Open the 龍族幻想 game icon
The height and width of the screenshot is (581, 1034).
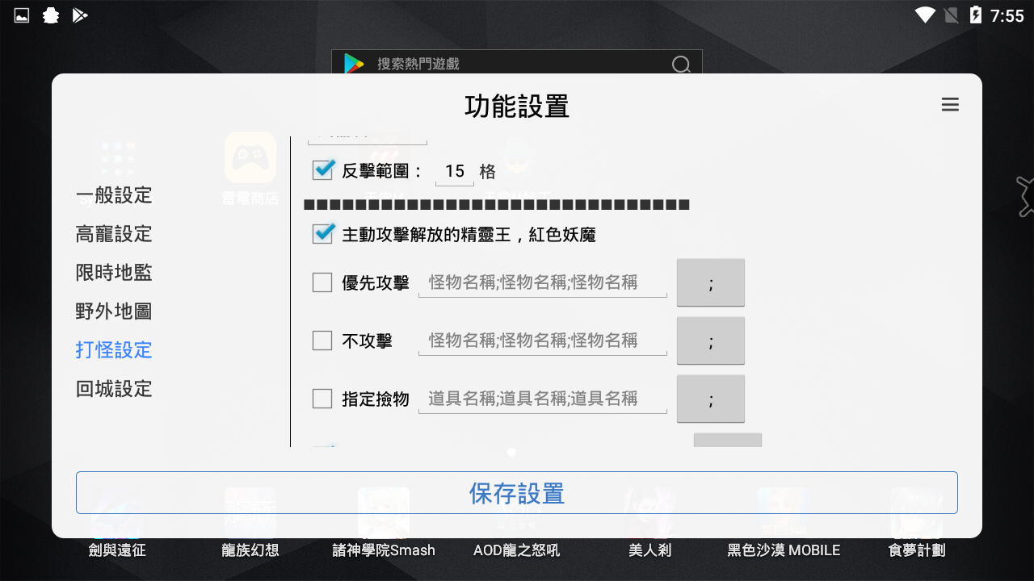249,512
